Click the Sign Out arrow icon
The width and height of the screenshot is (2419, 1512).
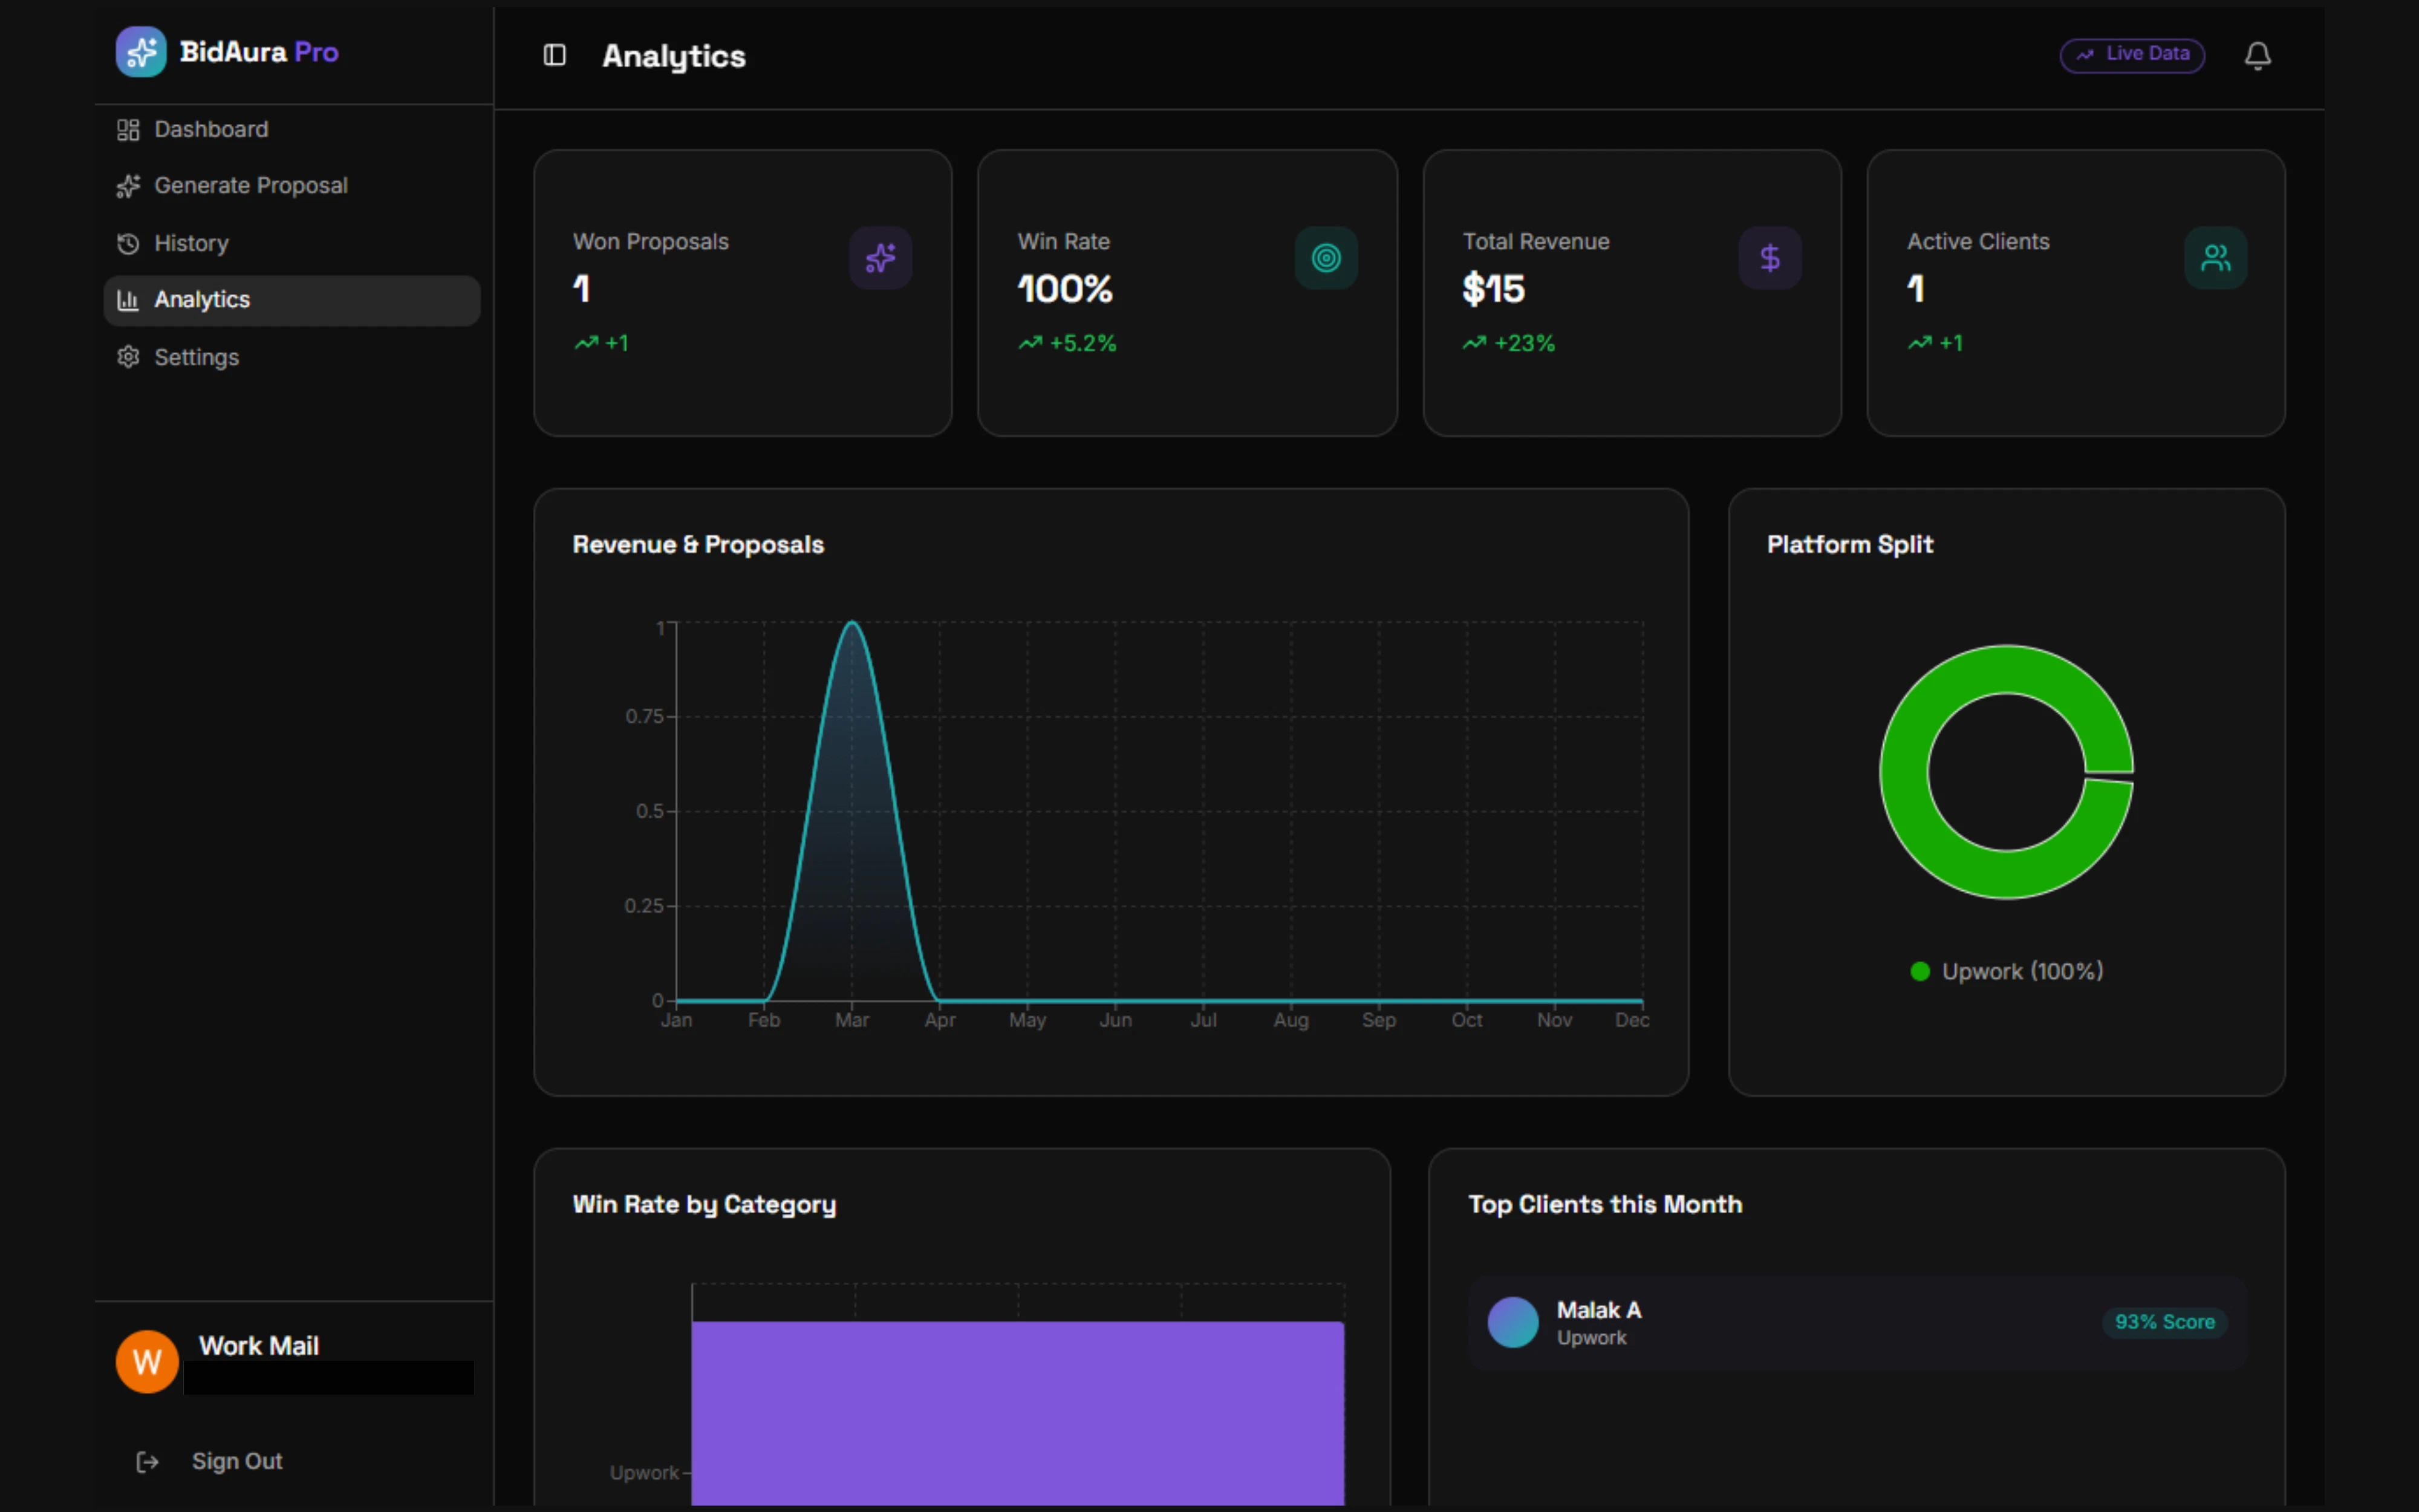click(147, 1462)
